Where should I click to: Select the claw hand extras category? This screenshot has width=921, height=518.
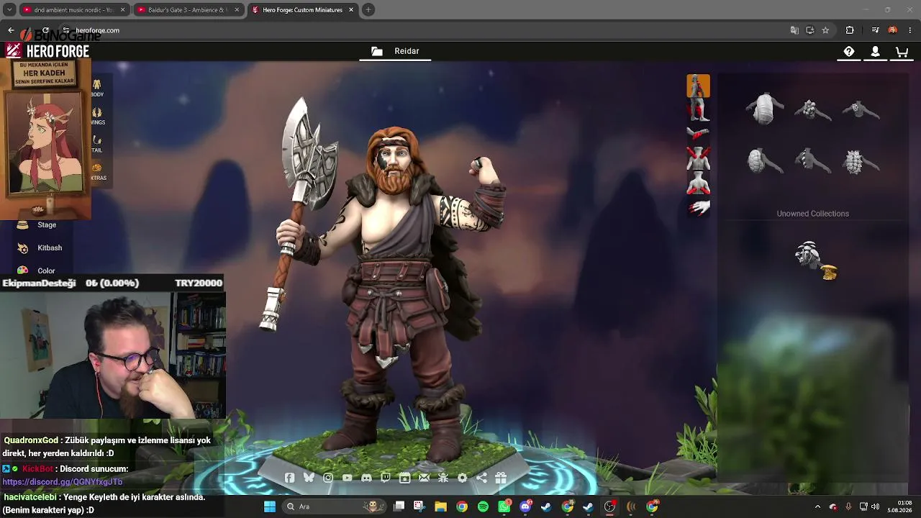(698, 208)
